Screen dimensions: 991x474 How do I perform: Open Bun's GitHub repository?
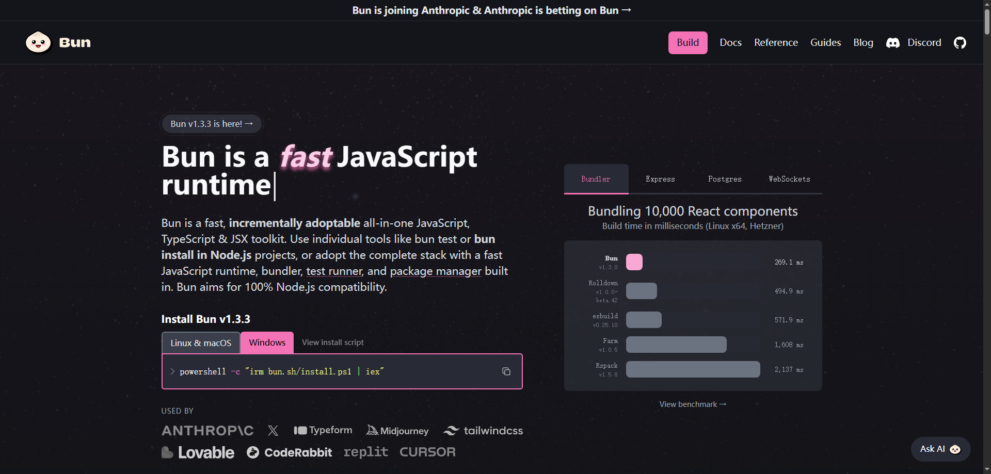pyautogui.click(x=960, y=42)
